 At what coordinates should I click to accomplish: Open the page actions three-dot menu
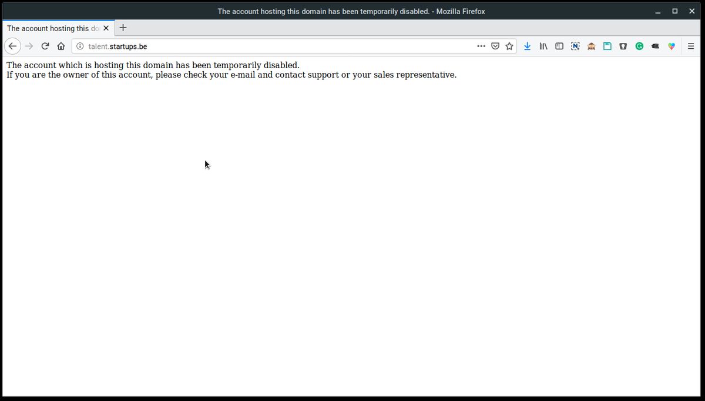481,46
